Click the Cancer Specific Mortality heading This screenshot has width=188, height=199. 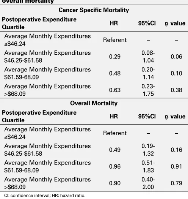(94, 10)
